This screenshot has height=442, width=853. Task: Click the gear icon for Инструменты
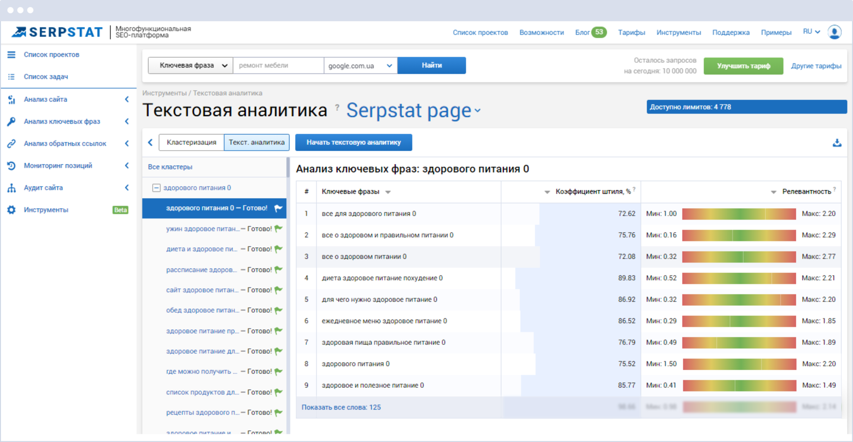coord(11,210)
